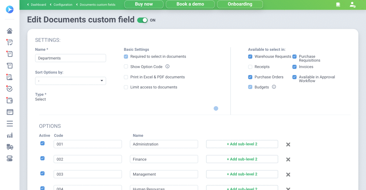The image size is (366, 190).
Task: Uncheck Purchase Requisitions availability
Action: 294,56
